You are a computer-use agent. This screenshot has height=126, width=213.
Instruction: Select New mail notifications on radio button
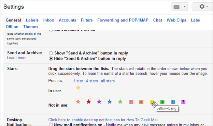[x=51, y=125]
